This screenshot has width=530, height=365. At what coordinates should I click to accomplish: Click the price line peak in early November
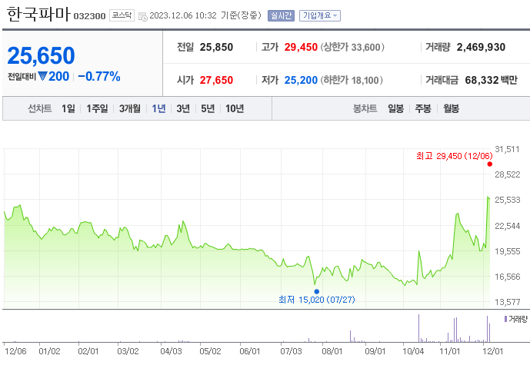point(458,214)
